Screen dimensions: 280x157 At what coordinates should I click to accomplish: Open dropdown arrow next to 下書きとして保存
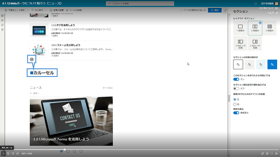tap(28, 10)
